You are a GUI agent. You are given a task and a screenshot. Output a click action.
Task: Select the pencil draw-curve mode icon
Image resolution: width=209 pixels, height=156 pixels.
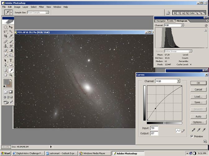tap(183, 131)
